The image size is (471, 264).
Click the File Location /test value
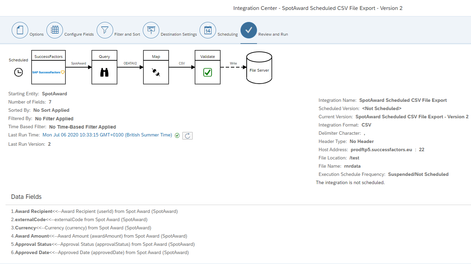point(354,158)
